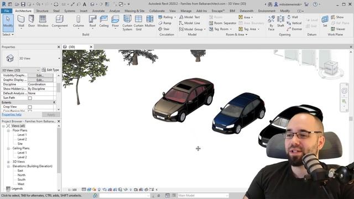This screenshot has height=199, width=354.
Task: Close the {3D} view tab
Action: 91,47
